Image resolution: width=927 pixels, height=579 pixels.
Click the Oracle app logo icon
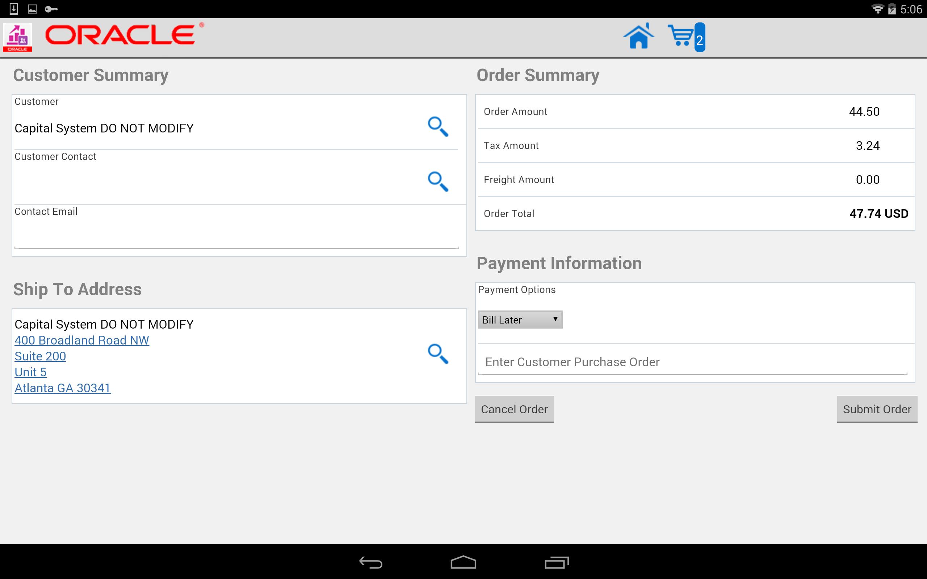18,37
